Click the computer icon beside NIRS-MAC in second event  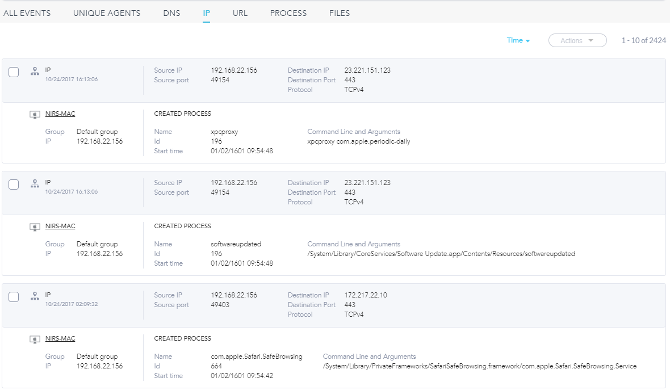coord(35,227)
